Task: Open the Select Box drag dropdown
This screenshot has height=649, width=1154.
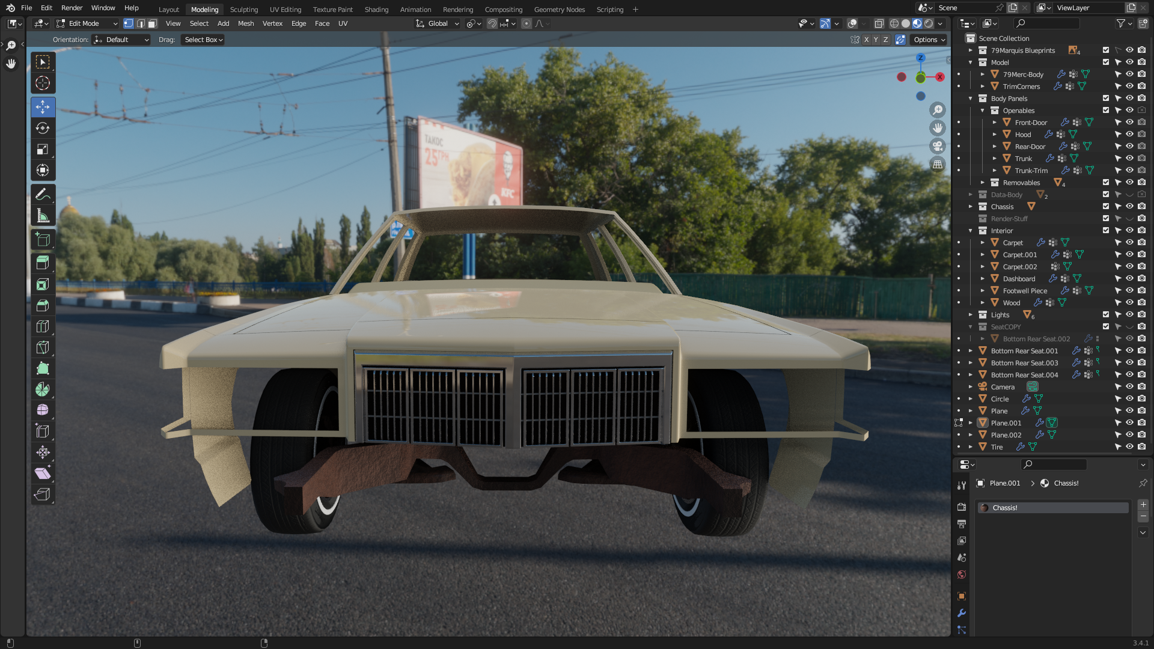Action: pyautogui.click(x=203, y=40)
